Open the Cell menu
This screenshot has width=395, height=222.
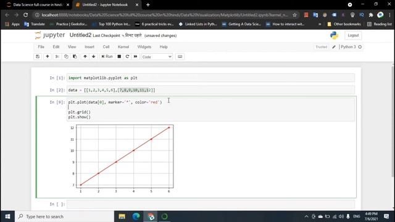[106, 47]
